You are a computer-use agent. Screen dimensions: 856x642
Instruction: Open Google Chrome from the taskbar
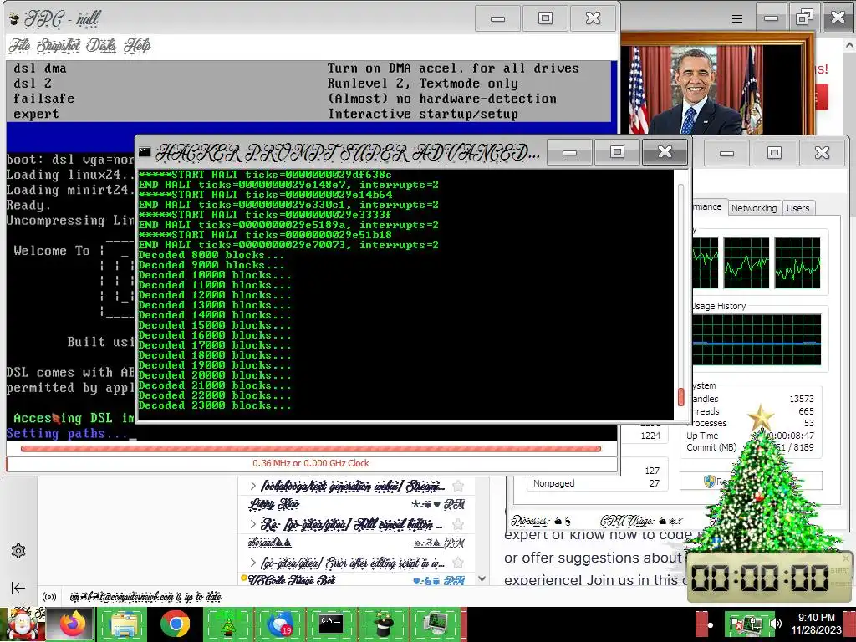[176, 624]
